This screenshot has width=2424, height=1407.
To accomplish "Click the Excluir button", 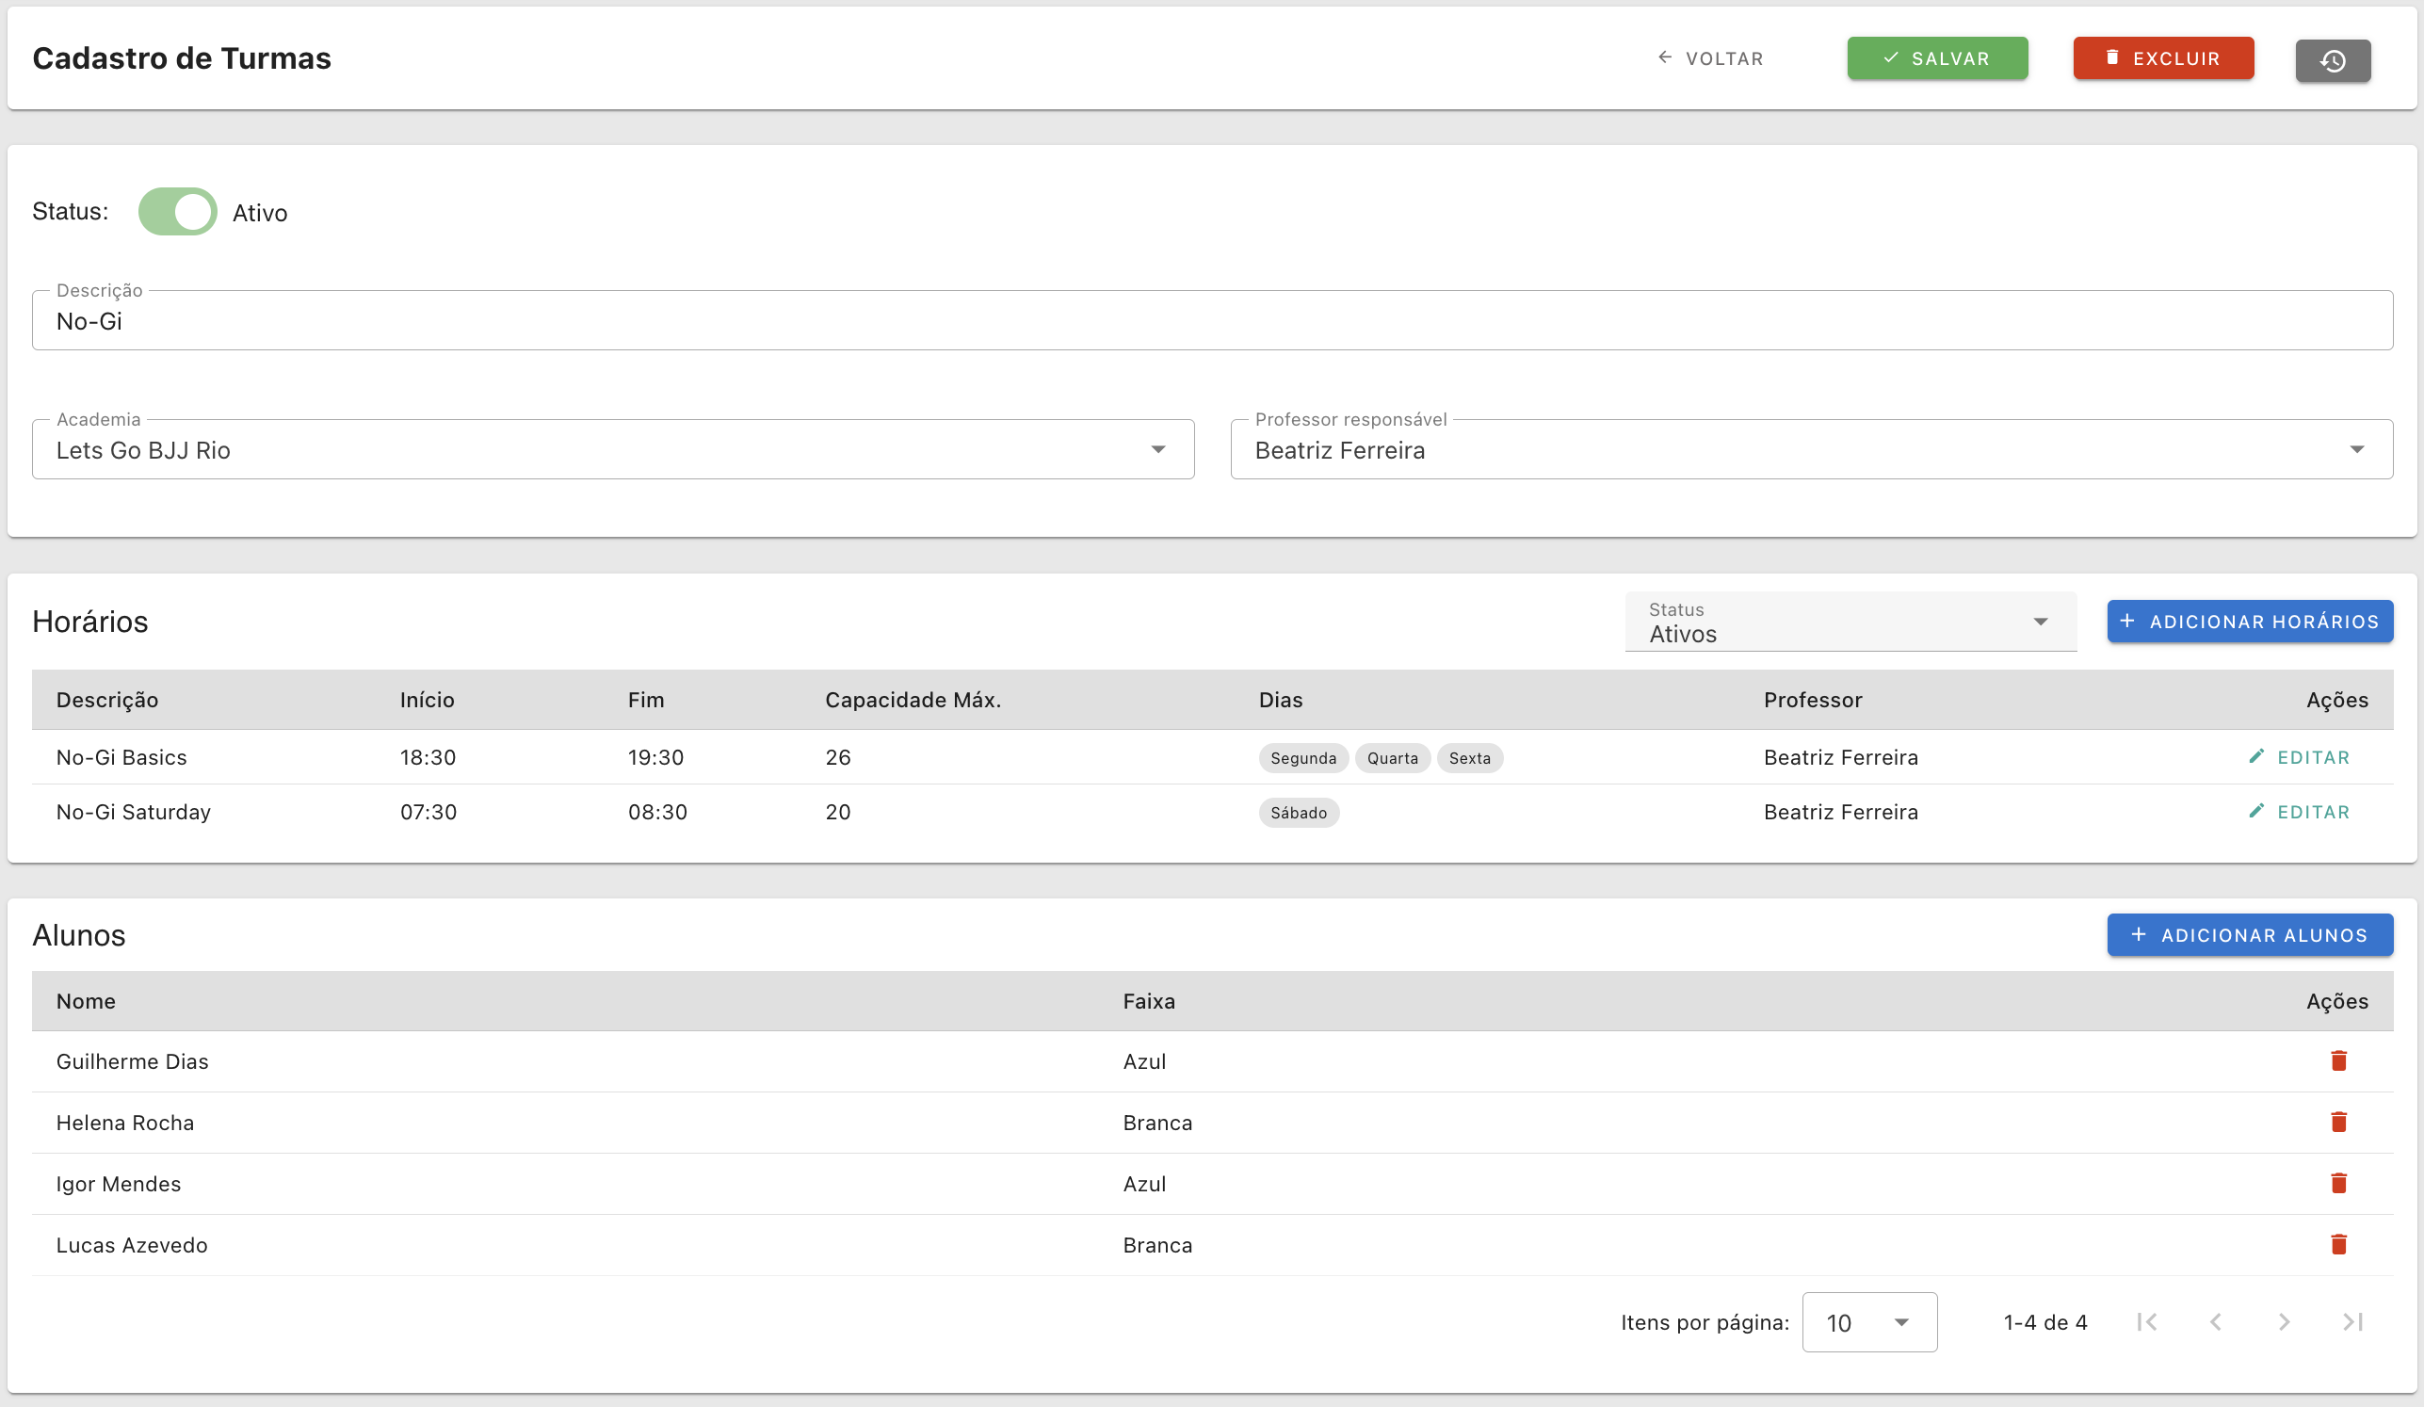I will tap(2162, 58).
